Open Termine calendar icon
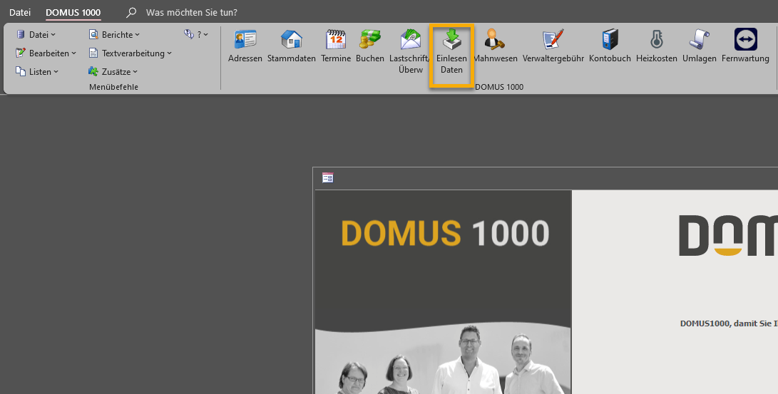Image resolution: width=778 pixels, height=394 pixels. coord(336,40)
